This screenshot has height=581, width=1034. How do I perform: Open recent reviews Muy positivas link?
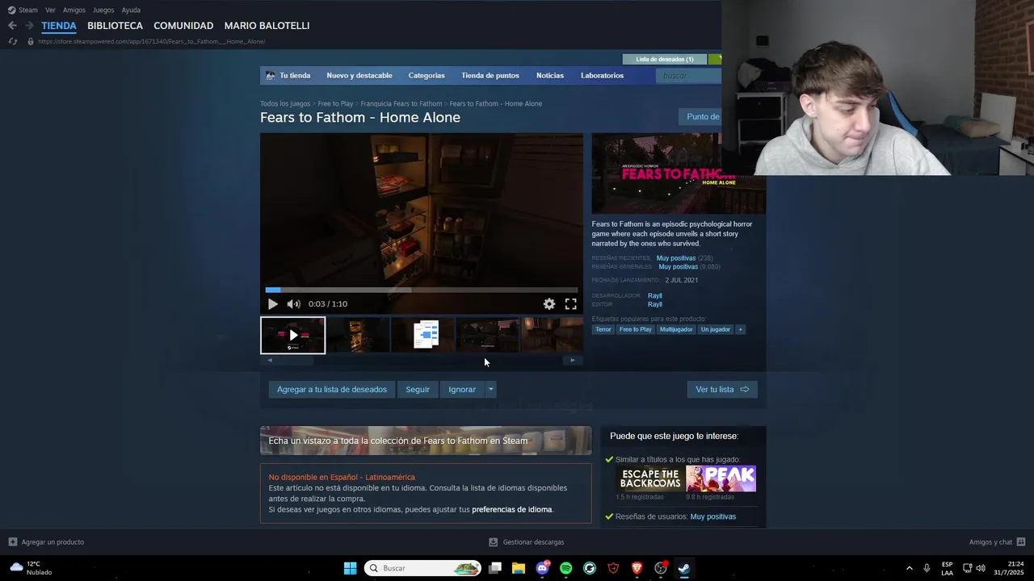coord(676,258)
